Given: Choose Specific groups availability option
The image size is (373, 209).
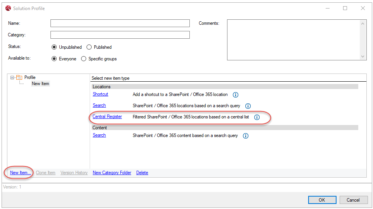Looking at the screenshot, I should 84,59.
